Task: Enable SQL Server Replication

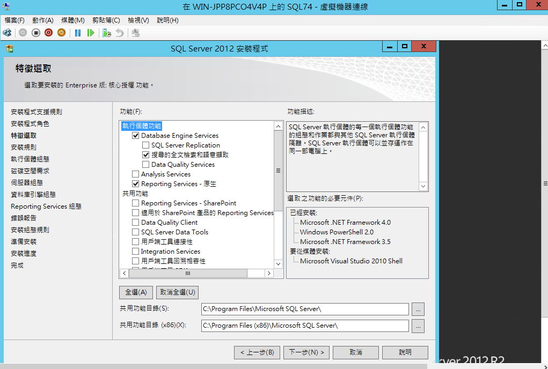Action: (x=146, y=145)
